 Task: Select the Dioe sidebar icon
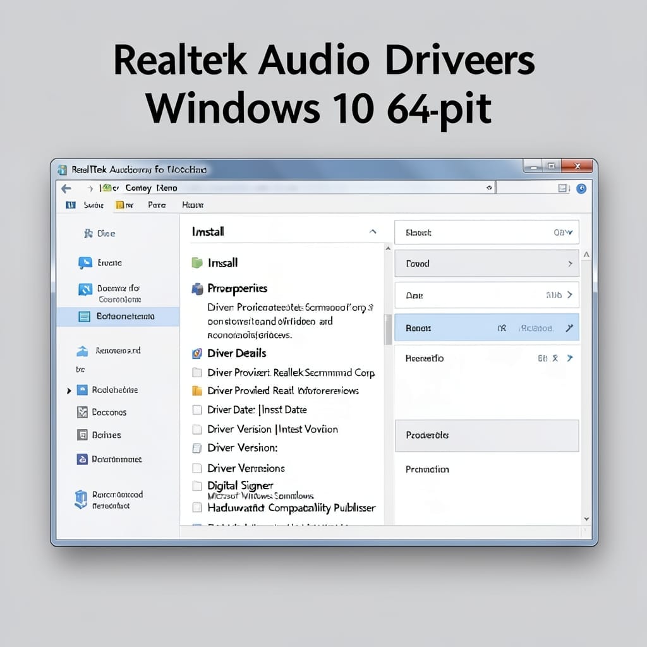point(88,234)
